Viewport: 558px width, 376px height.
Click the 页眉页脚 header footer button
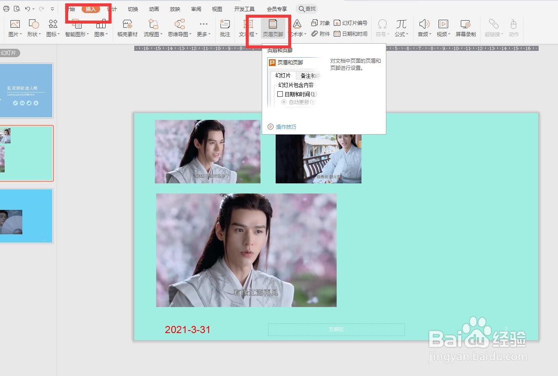click(x=273, y=28)
